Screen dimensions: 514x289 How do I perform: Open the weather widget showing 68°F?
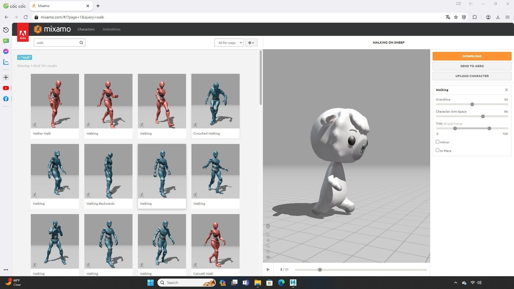pyautogui.click(x=13, y=283)
